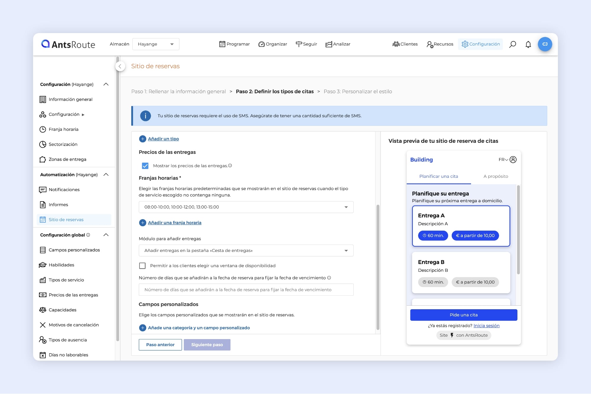The width and height of the screenshot is (591, 394).
Task: Open the Programar menu
Action: [235, 44]
